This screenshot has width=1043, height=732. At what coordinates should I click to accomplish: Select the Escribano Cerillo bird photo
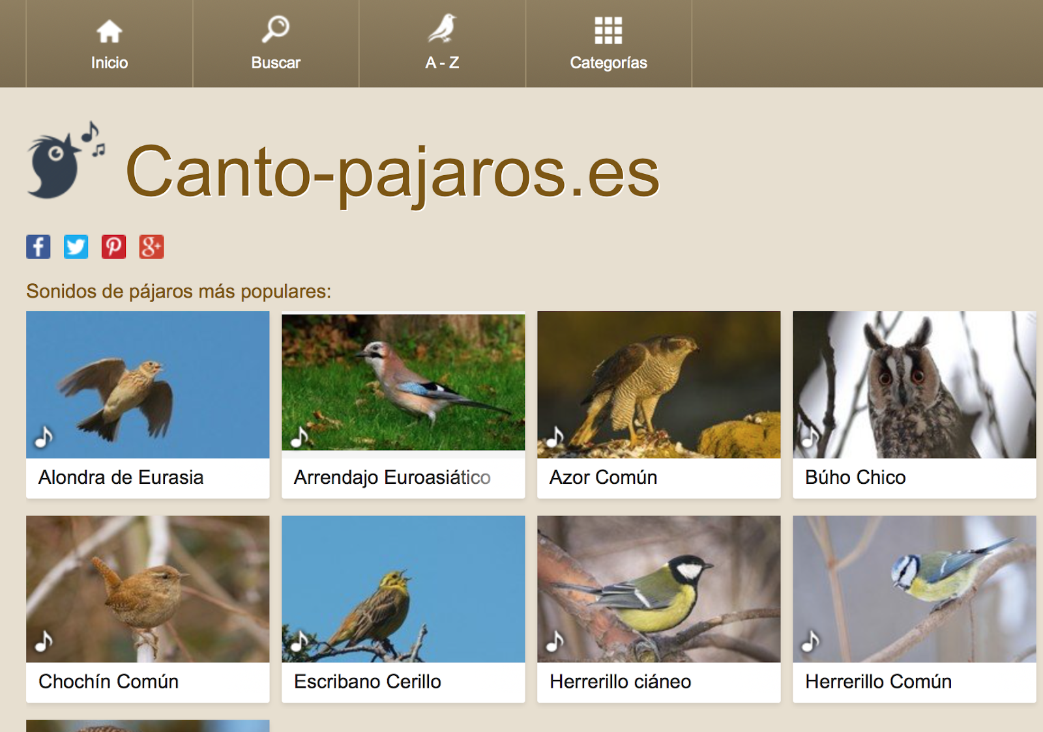(x=404, y=589)
